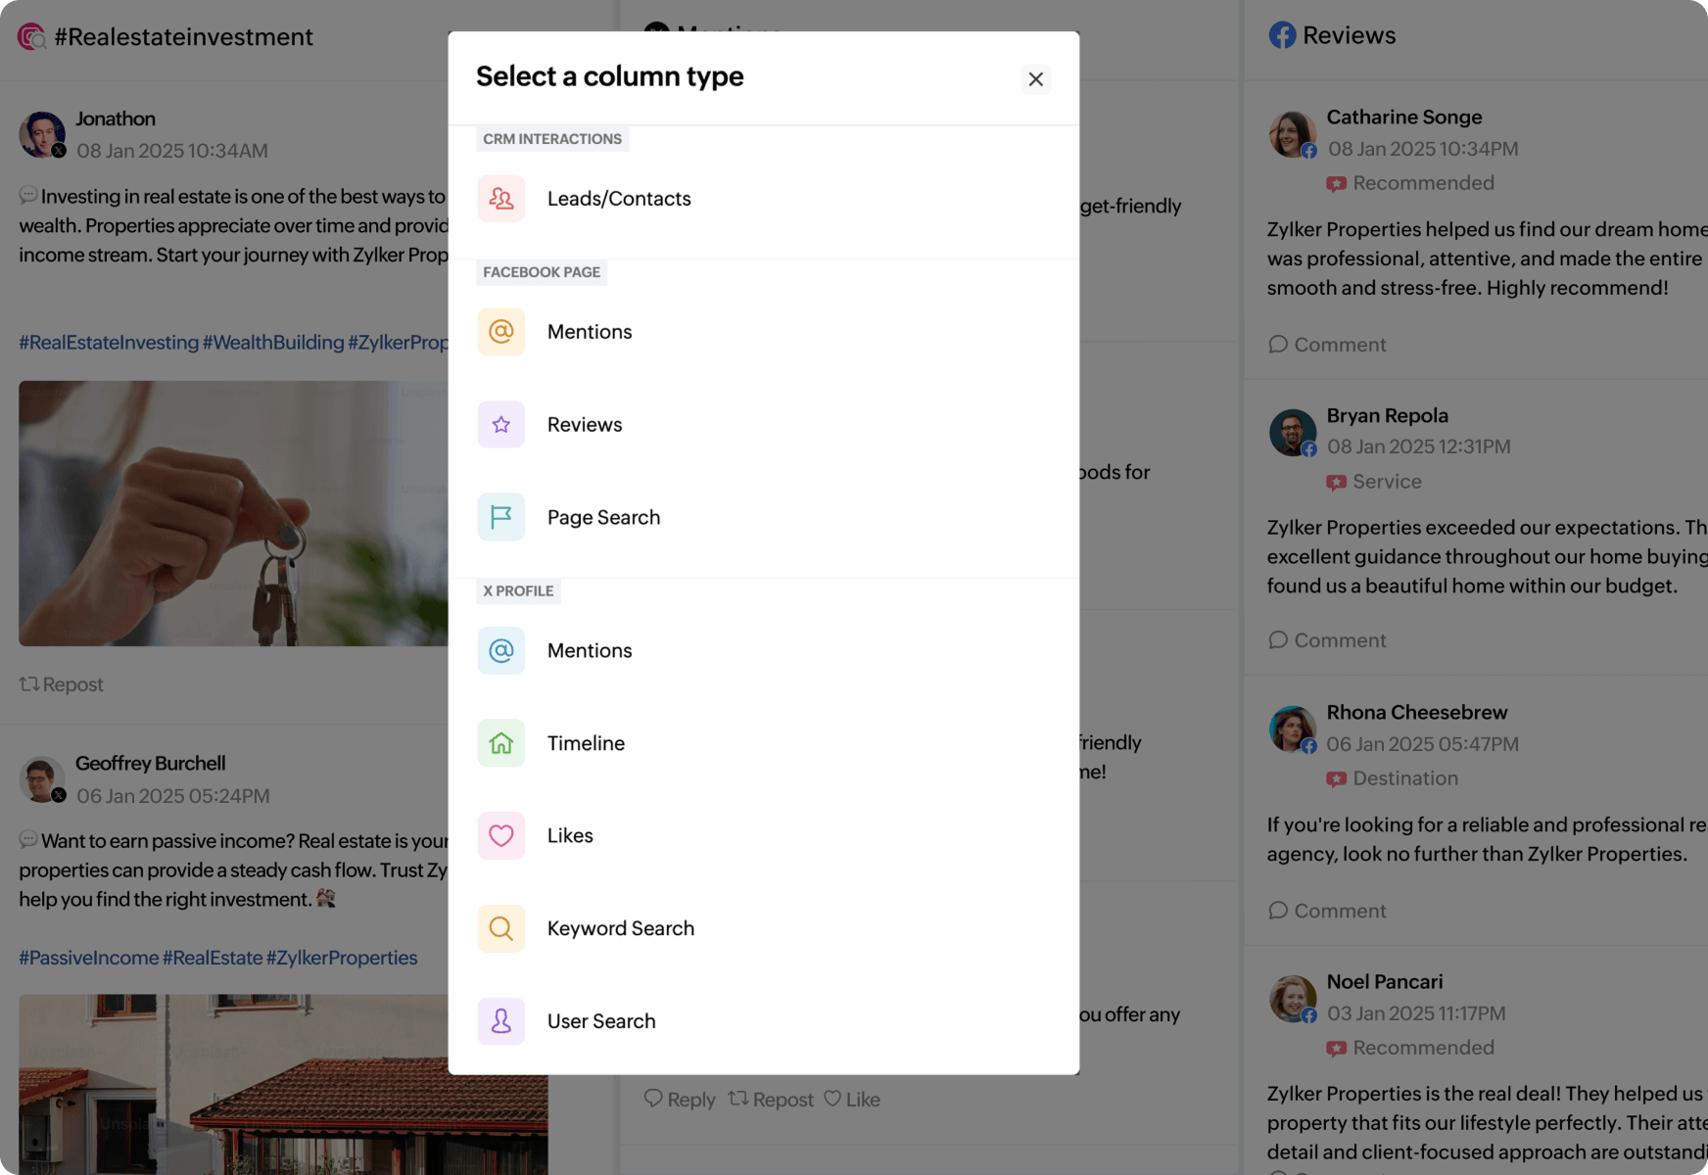Click Reply below the dialog
Viewport: 1708px width, 1175px height.
point(680,1100)
